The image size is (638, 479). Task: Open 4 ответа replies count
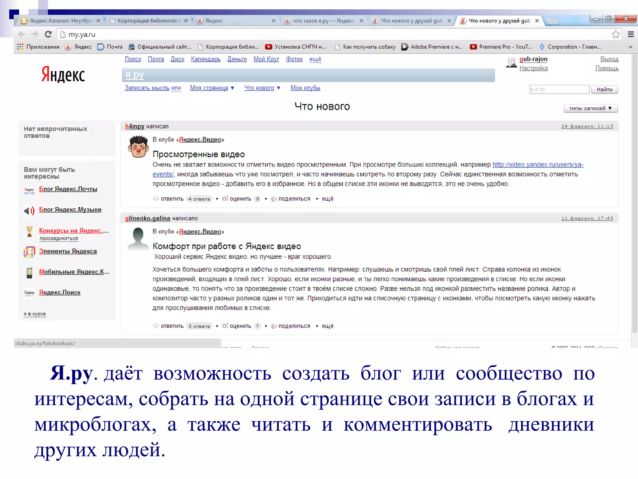tap(199, 199)
